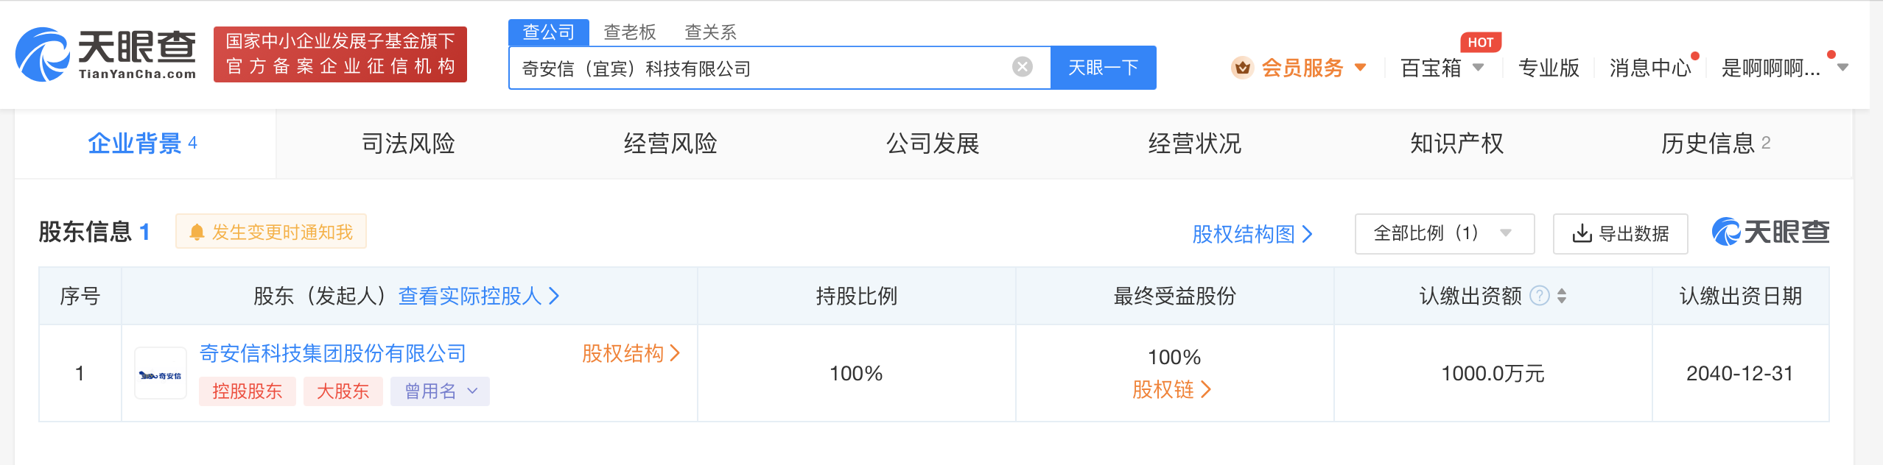The height and width of the screenshot is (465, 1883).
Task: Open the 股权链 link under 100%
Action: pos(1171,390)
